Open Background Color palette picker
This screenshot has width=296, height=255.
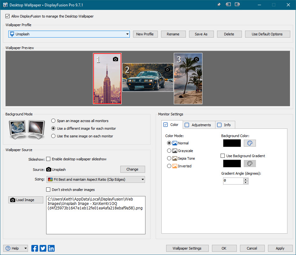pyautogui.click(x=250, y=143)
